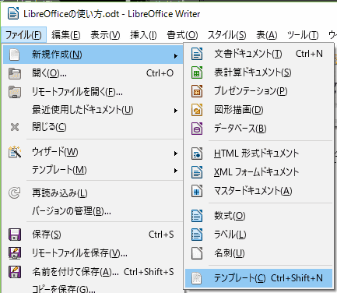The width and height of the screenshot is (337, 293).
Task: Create new データベース(B)
Action: (x=258, y=129)
